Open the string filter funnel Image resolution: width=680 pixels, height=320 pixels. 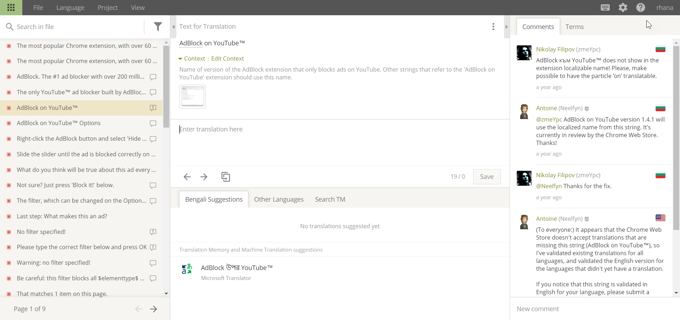click(158, 27)
